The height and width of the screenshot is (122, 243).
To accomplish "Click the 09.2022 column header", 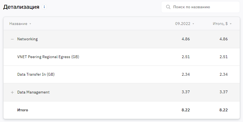I will click(x=183, y=24).
